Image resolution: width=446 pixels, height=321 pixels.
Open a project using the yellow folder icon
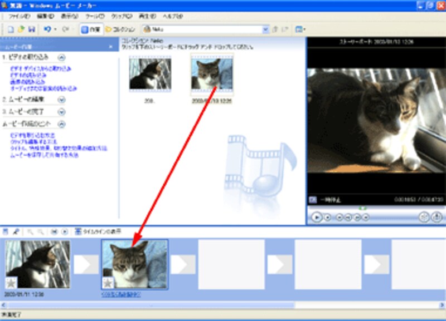(21, 29)
